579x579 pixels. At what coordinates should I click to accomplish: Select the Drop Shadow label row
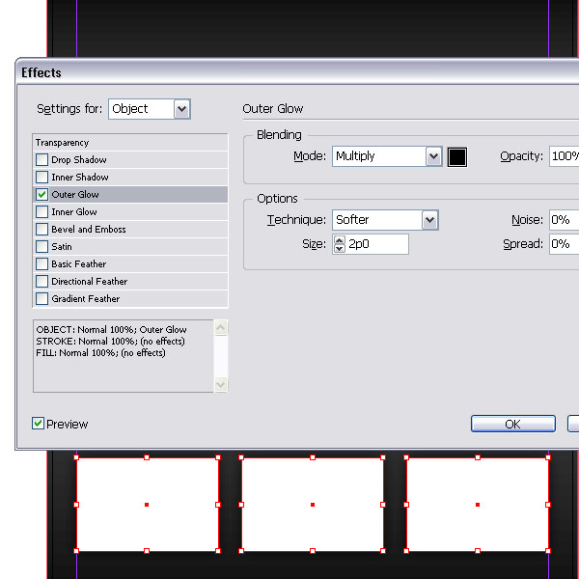tap(130, 160)
